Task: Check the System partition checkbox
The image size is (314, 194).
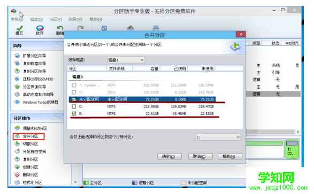Action: coord(74,85)
